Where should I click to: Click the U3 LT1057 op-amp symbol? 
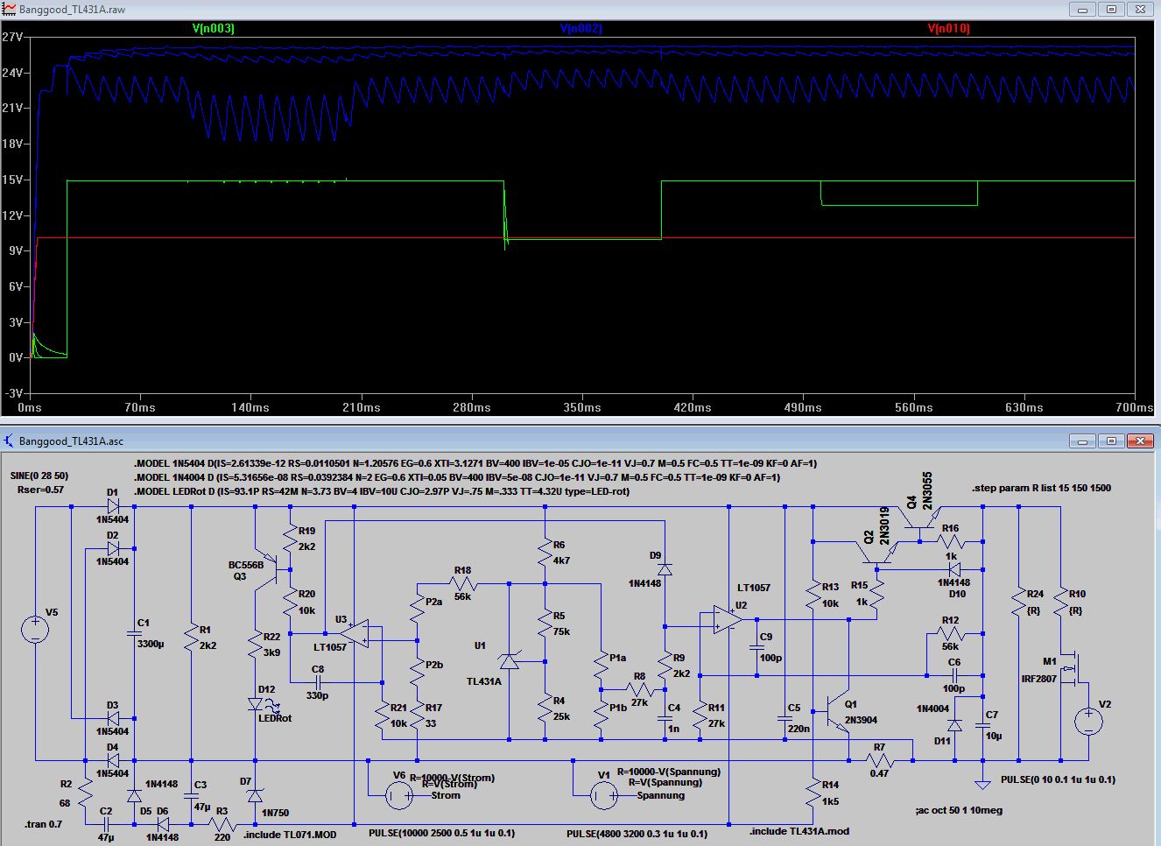(355, 631)
